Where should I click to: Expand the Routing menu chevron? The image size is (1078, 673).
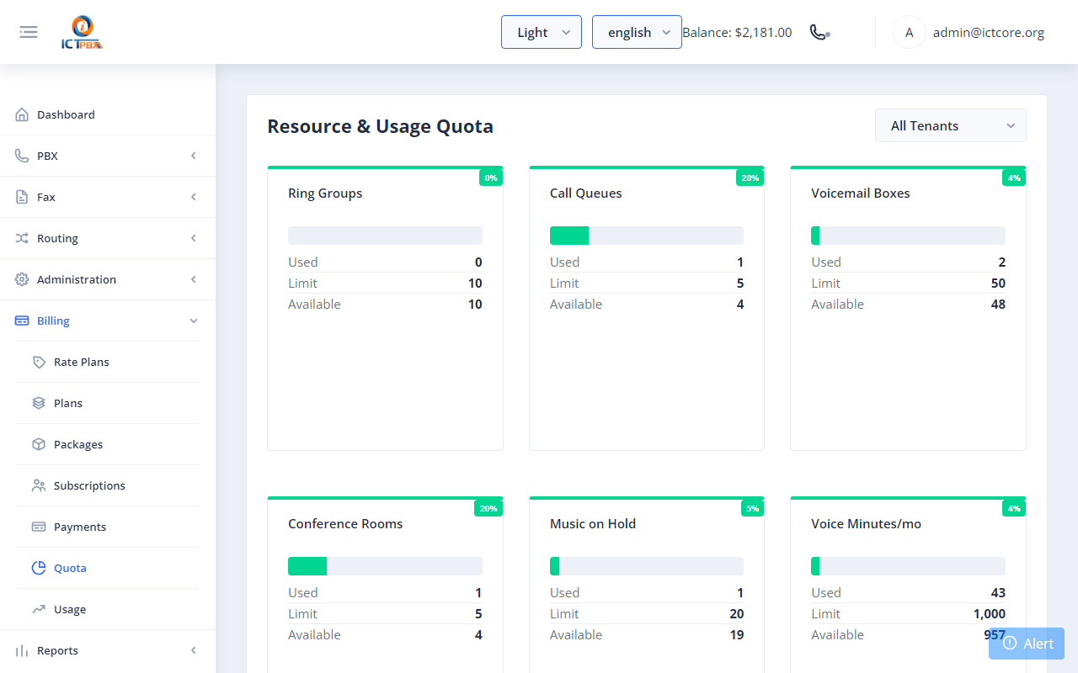194,238
